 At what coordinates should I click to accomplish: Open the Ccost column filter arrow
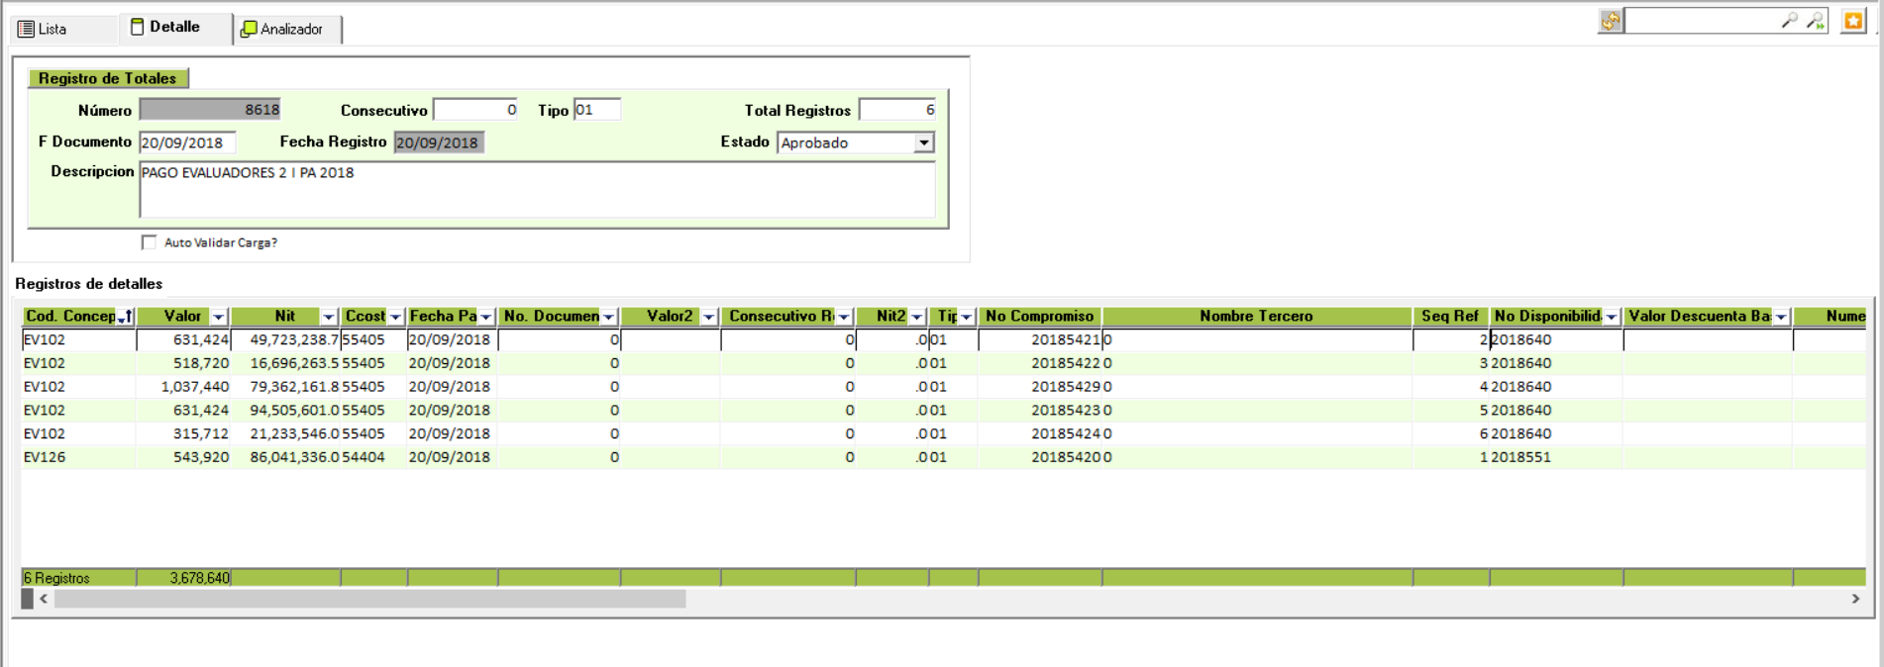(x=396, y=317)
